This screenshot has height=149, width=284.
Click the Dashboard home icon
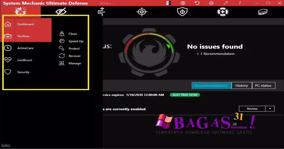[8, 24]
